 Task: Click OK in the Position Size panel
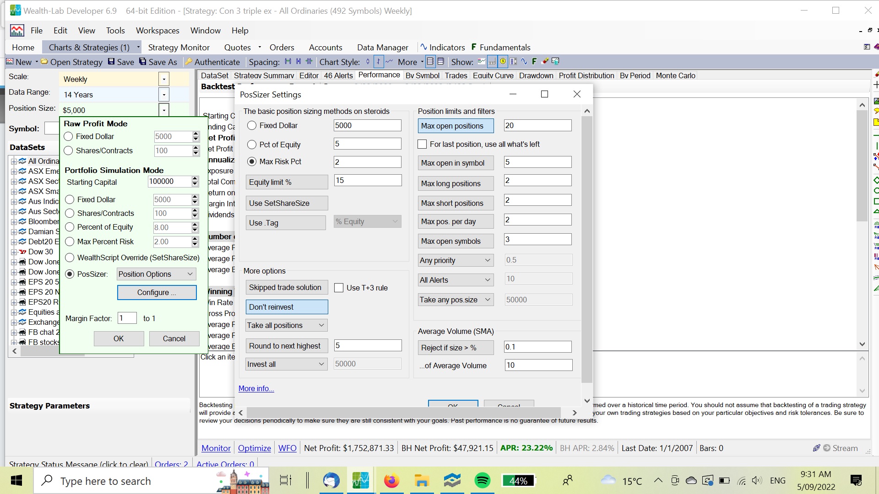click(119, 338)
